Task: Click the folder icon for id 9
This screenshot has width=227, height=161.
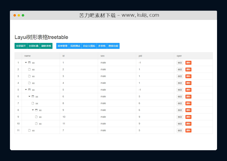Action: pos(36,110)
